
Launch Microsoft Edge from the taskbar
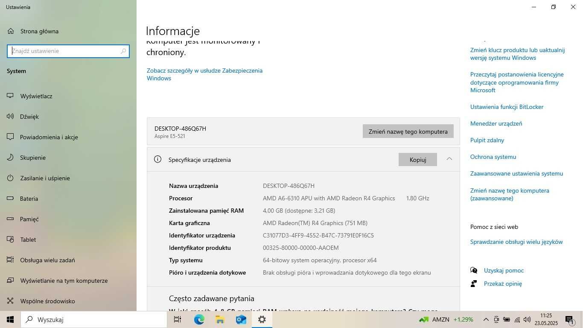pyautogui.click(x=199, y=319)
